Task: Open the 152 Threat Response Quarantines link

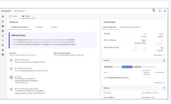Action: [x=27, y=89]
